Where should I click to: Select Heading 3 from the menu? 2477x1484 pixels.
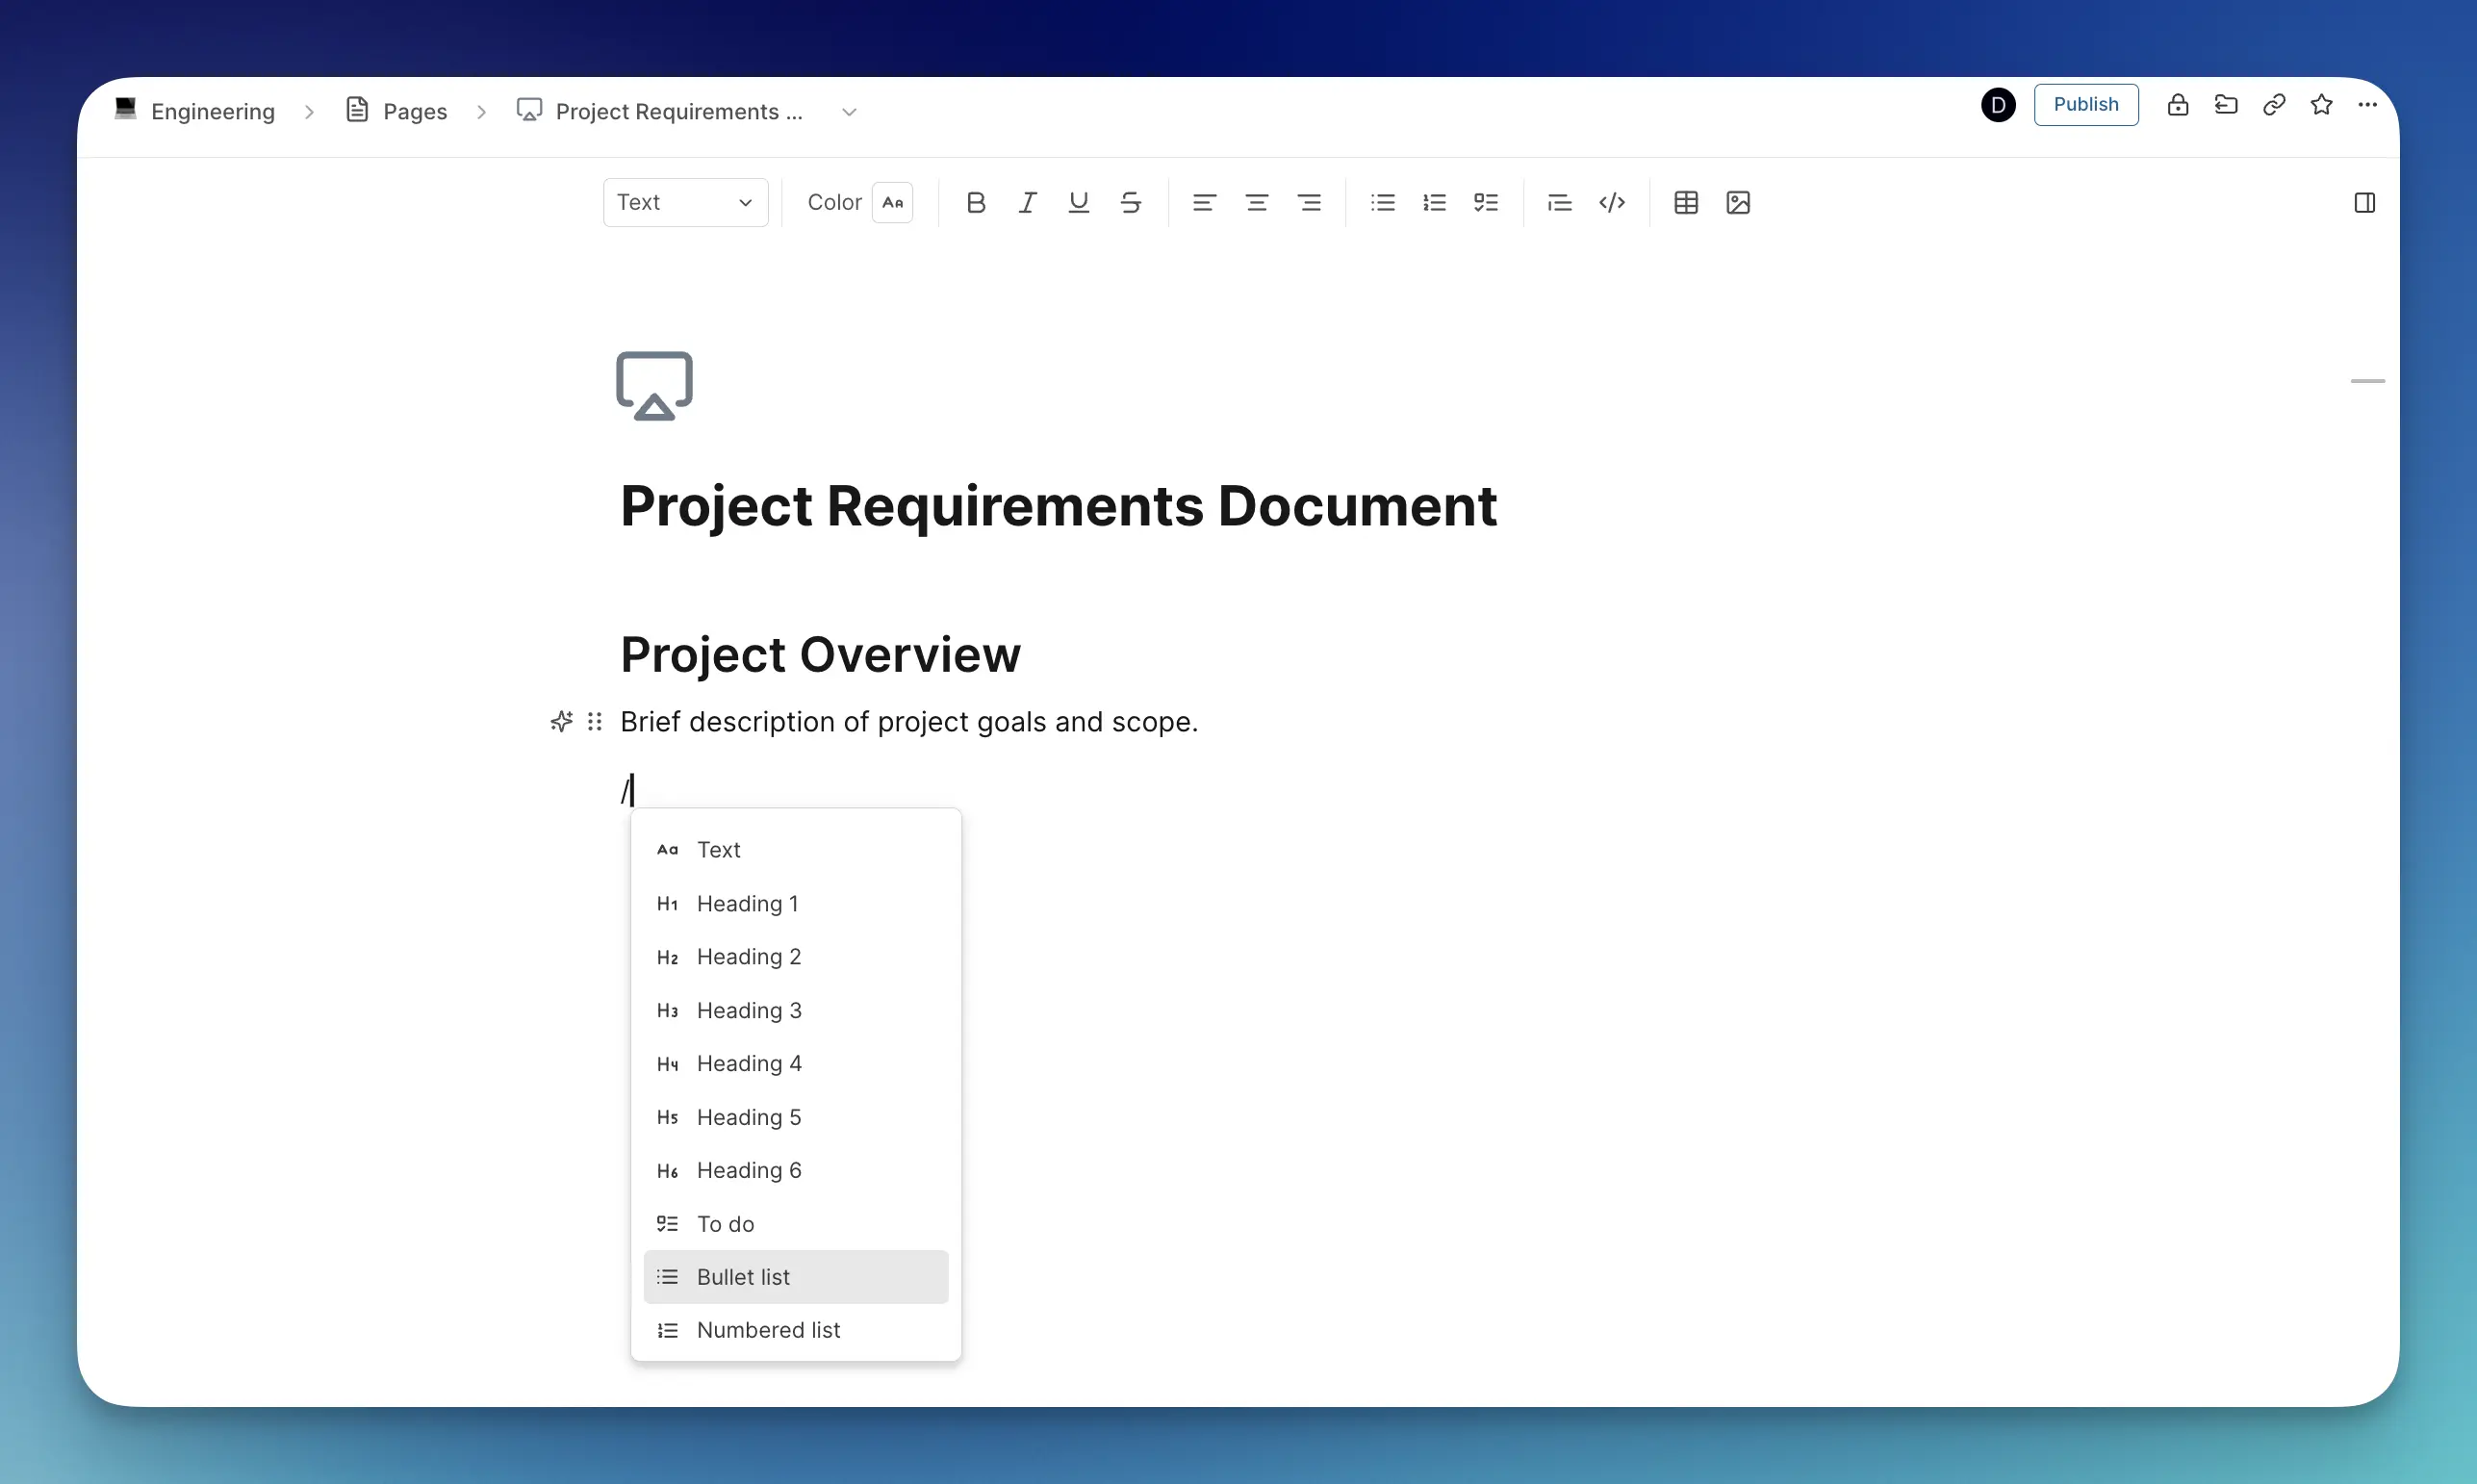pos(796,1011)
